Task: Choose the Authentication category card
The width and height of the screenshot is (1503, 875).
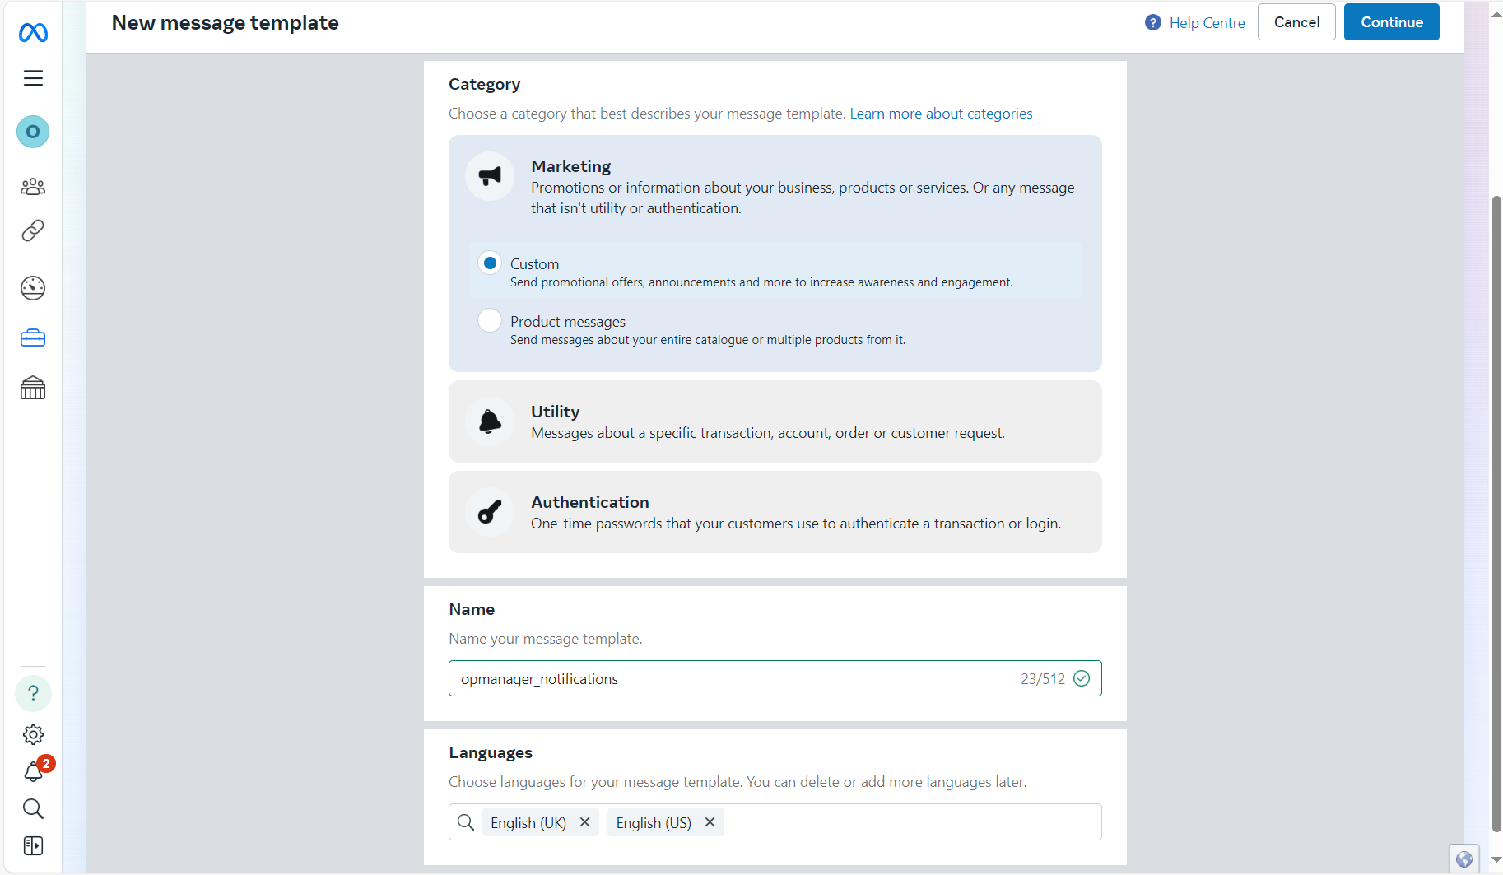Action: tap(775, 512)
